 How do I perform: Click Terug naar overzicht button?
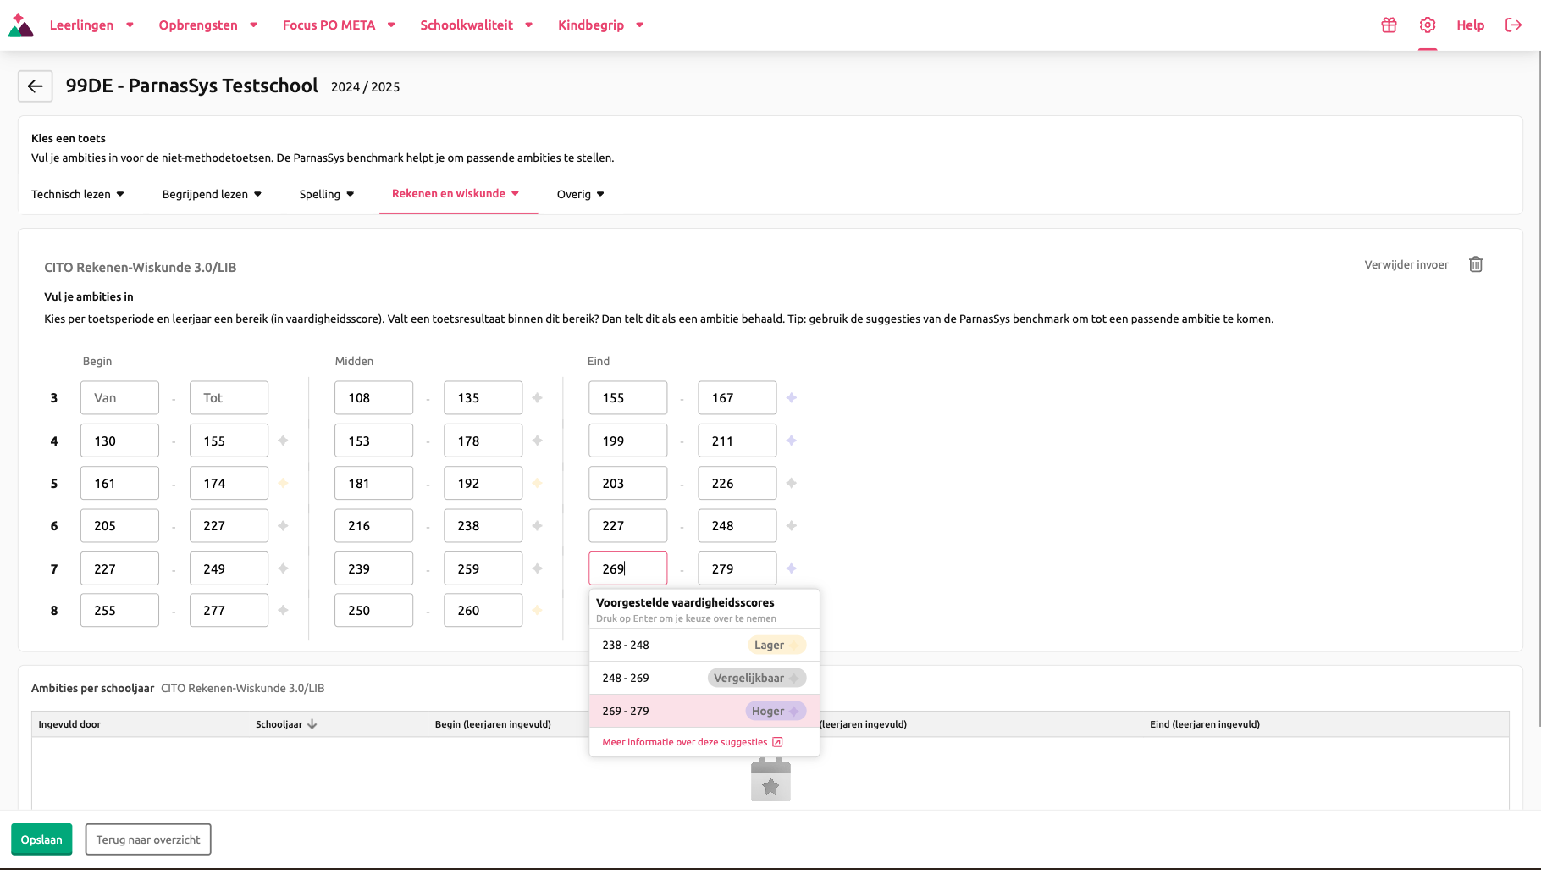pos(148,840)
